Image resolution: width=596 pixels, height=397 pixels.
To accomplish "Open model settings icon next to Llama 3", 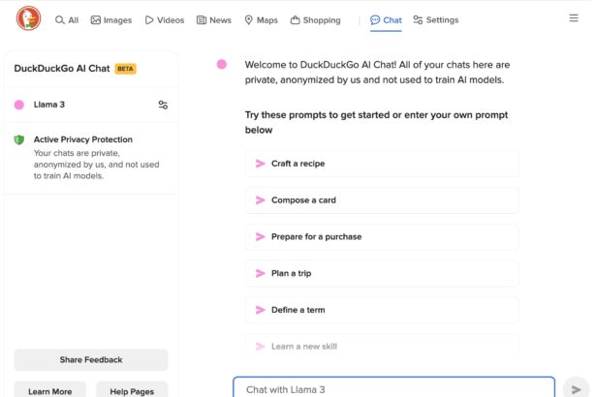I will point(163,105).
